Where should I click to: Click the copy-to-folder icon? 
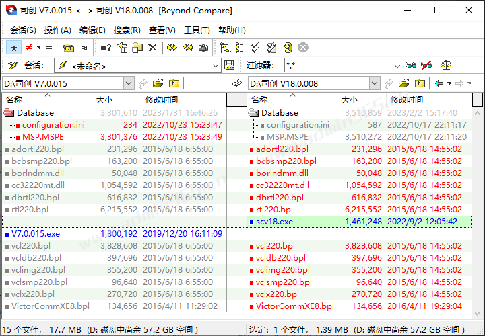coord(122,48)
